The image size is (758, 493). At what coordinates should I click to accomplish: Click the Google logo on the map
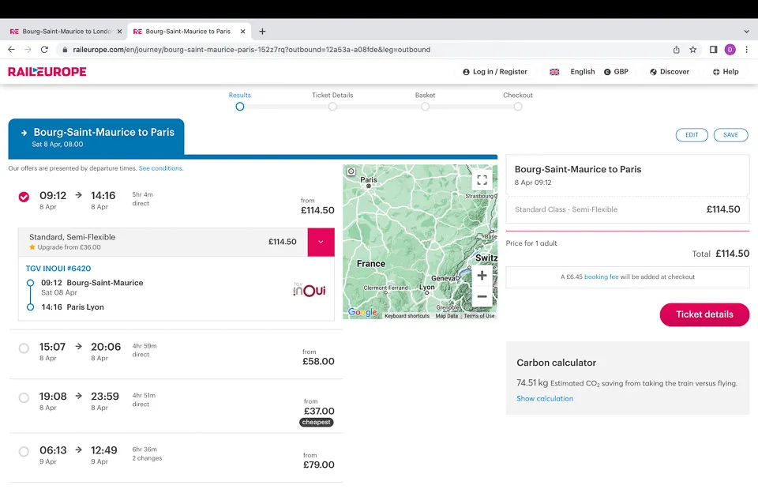(362, 312)
